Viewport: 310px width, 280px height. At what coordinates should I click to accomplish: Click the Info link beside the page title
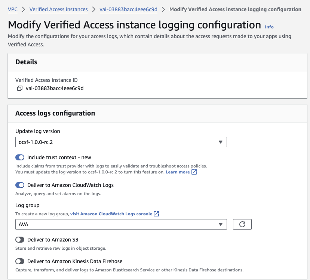[x=269, y=27]
